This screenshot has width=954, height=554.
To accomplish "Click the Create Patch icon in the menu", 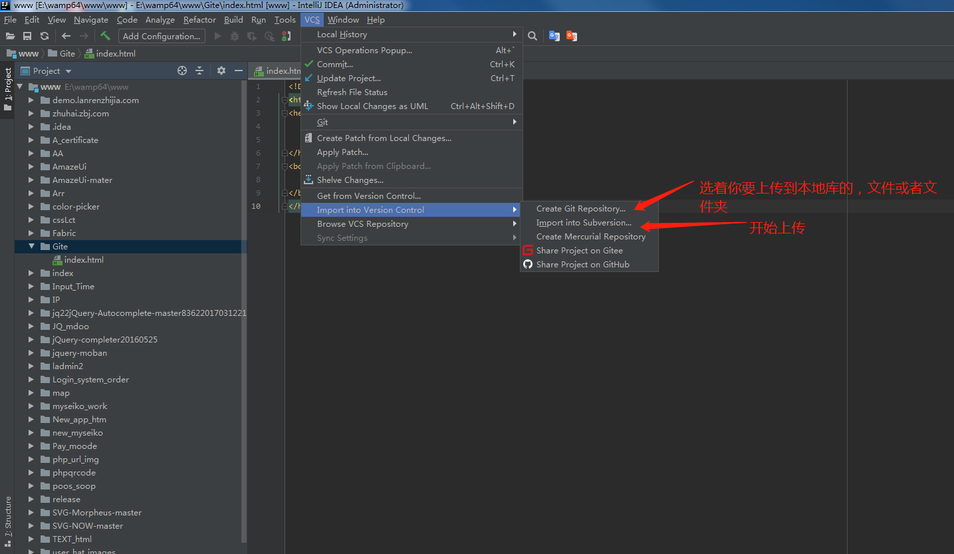I will click(309, 138).
